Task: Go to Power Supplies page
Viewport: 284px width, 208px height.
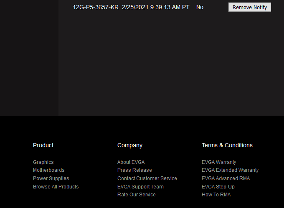Action: pos(51,178)
